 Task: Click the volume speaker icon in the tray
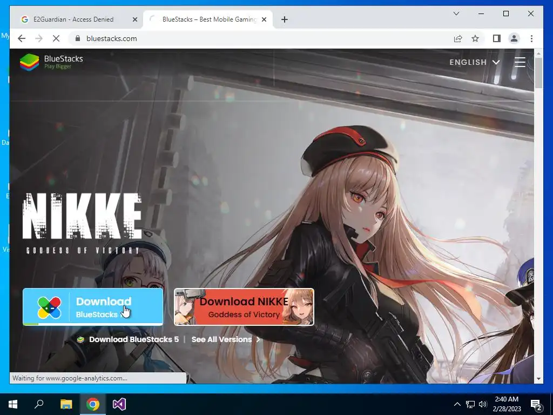pyautogui.click(x=482, y=404)
